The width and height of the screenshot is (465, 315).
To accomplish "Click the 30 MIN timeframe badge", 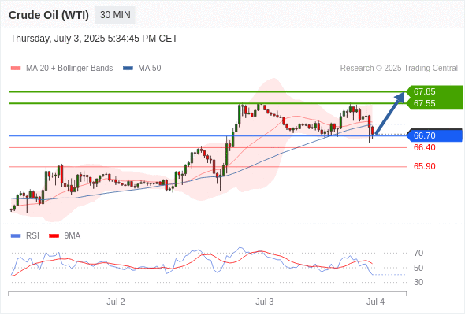I will [x=115, y=15].
